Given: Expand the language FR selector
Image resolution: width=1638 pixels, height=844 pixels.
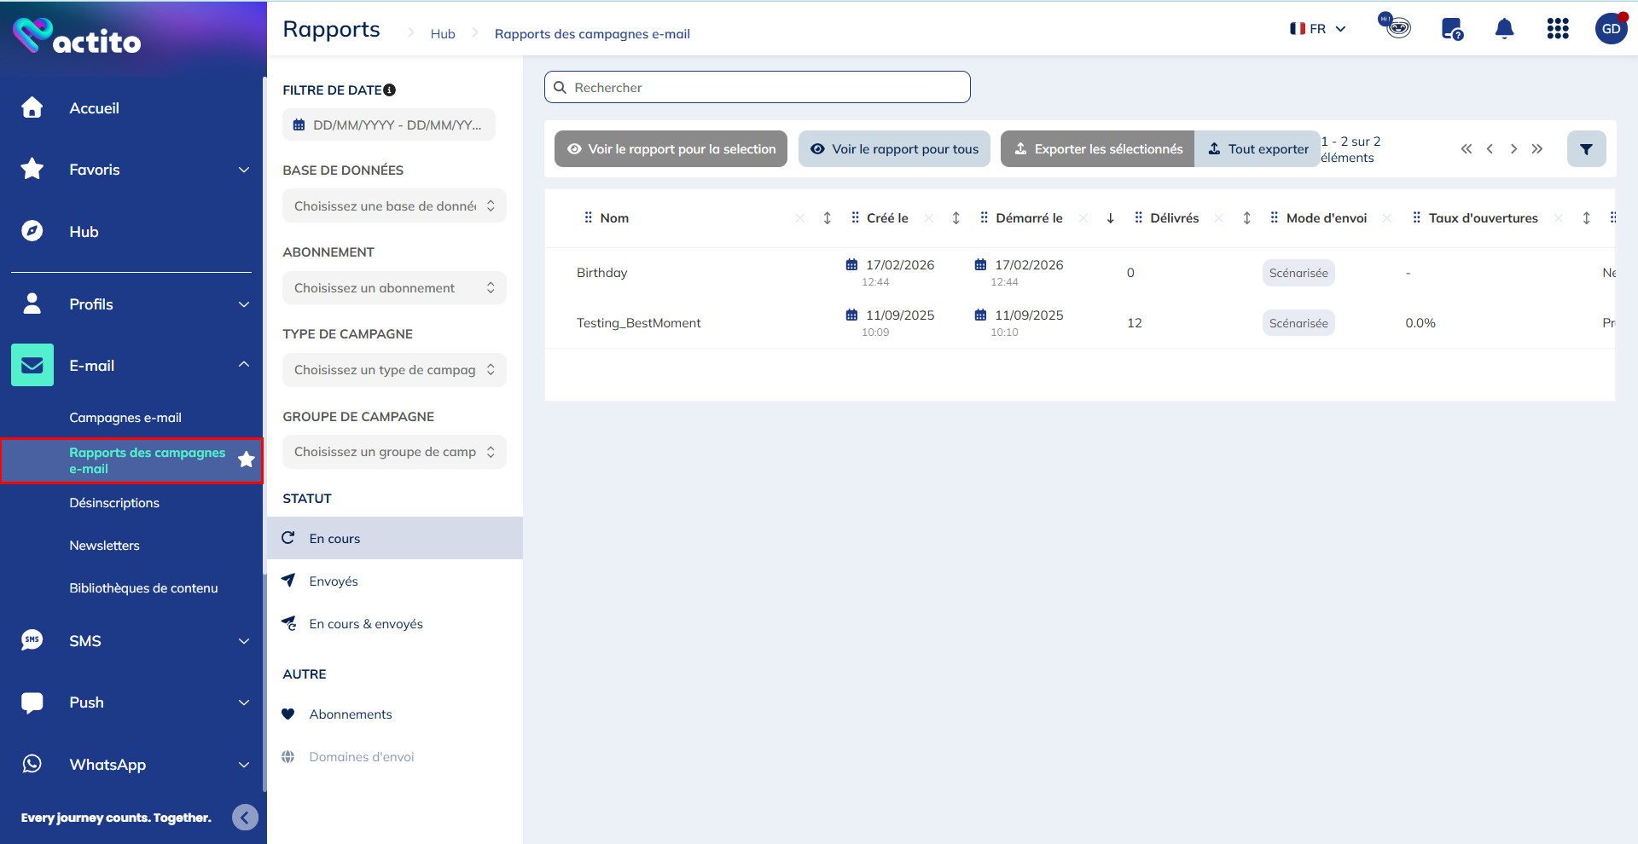Looking at the screenshot, I should (1317, 29).
